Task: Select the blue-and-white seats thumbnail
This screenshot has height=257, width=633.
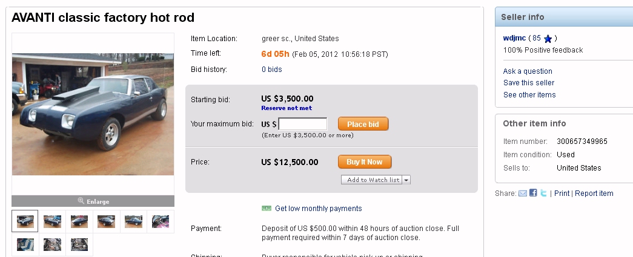Action: click(x=25, y=244)
